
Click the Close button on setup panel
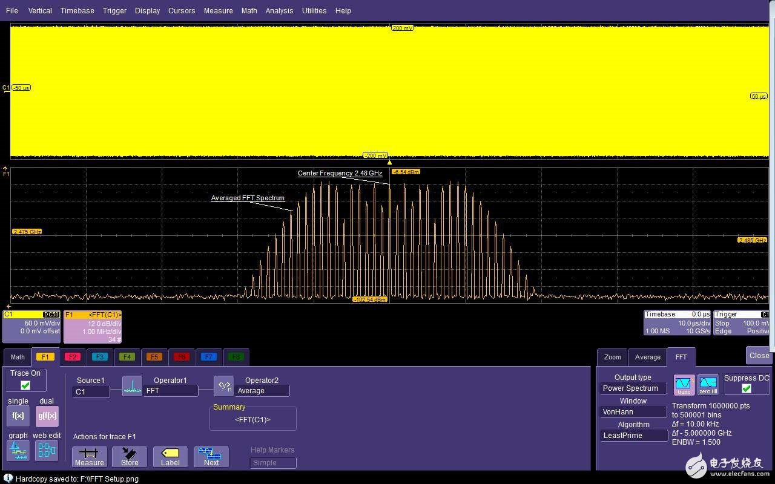coord(759,356)
